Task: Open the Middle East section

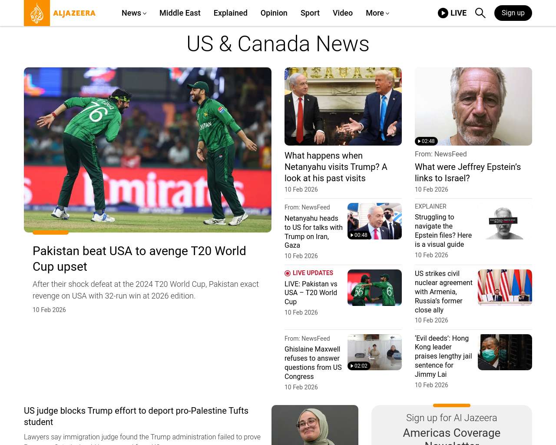Action: [x=180, y=13]
